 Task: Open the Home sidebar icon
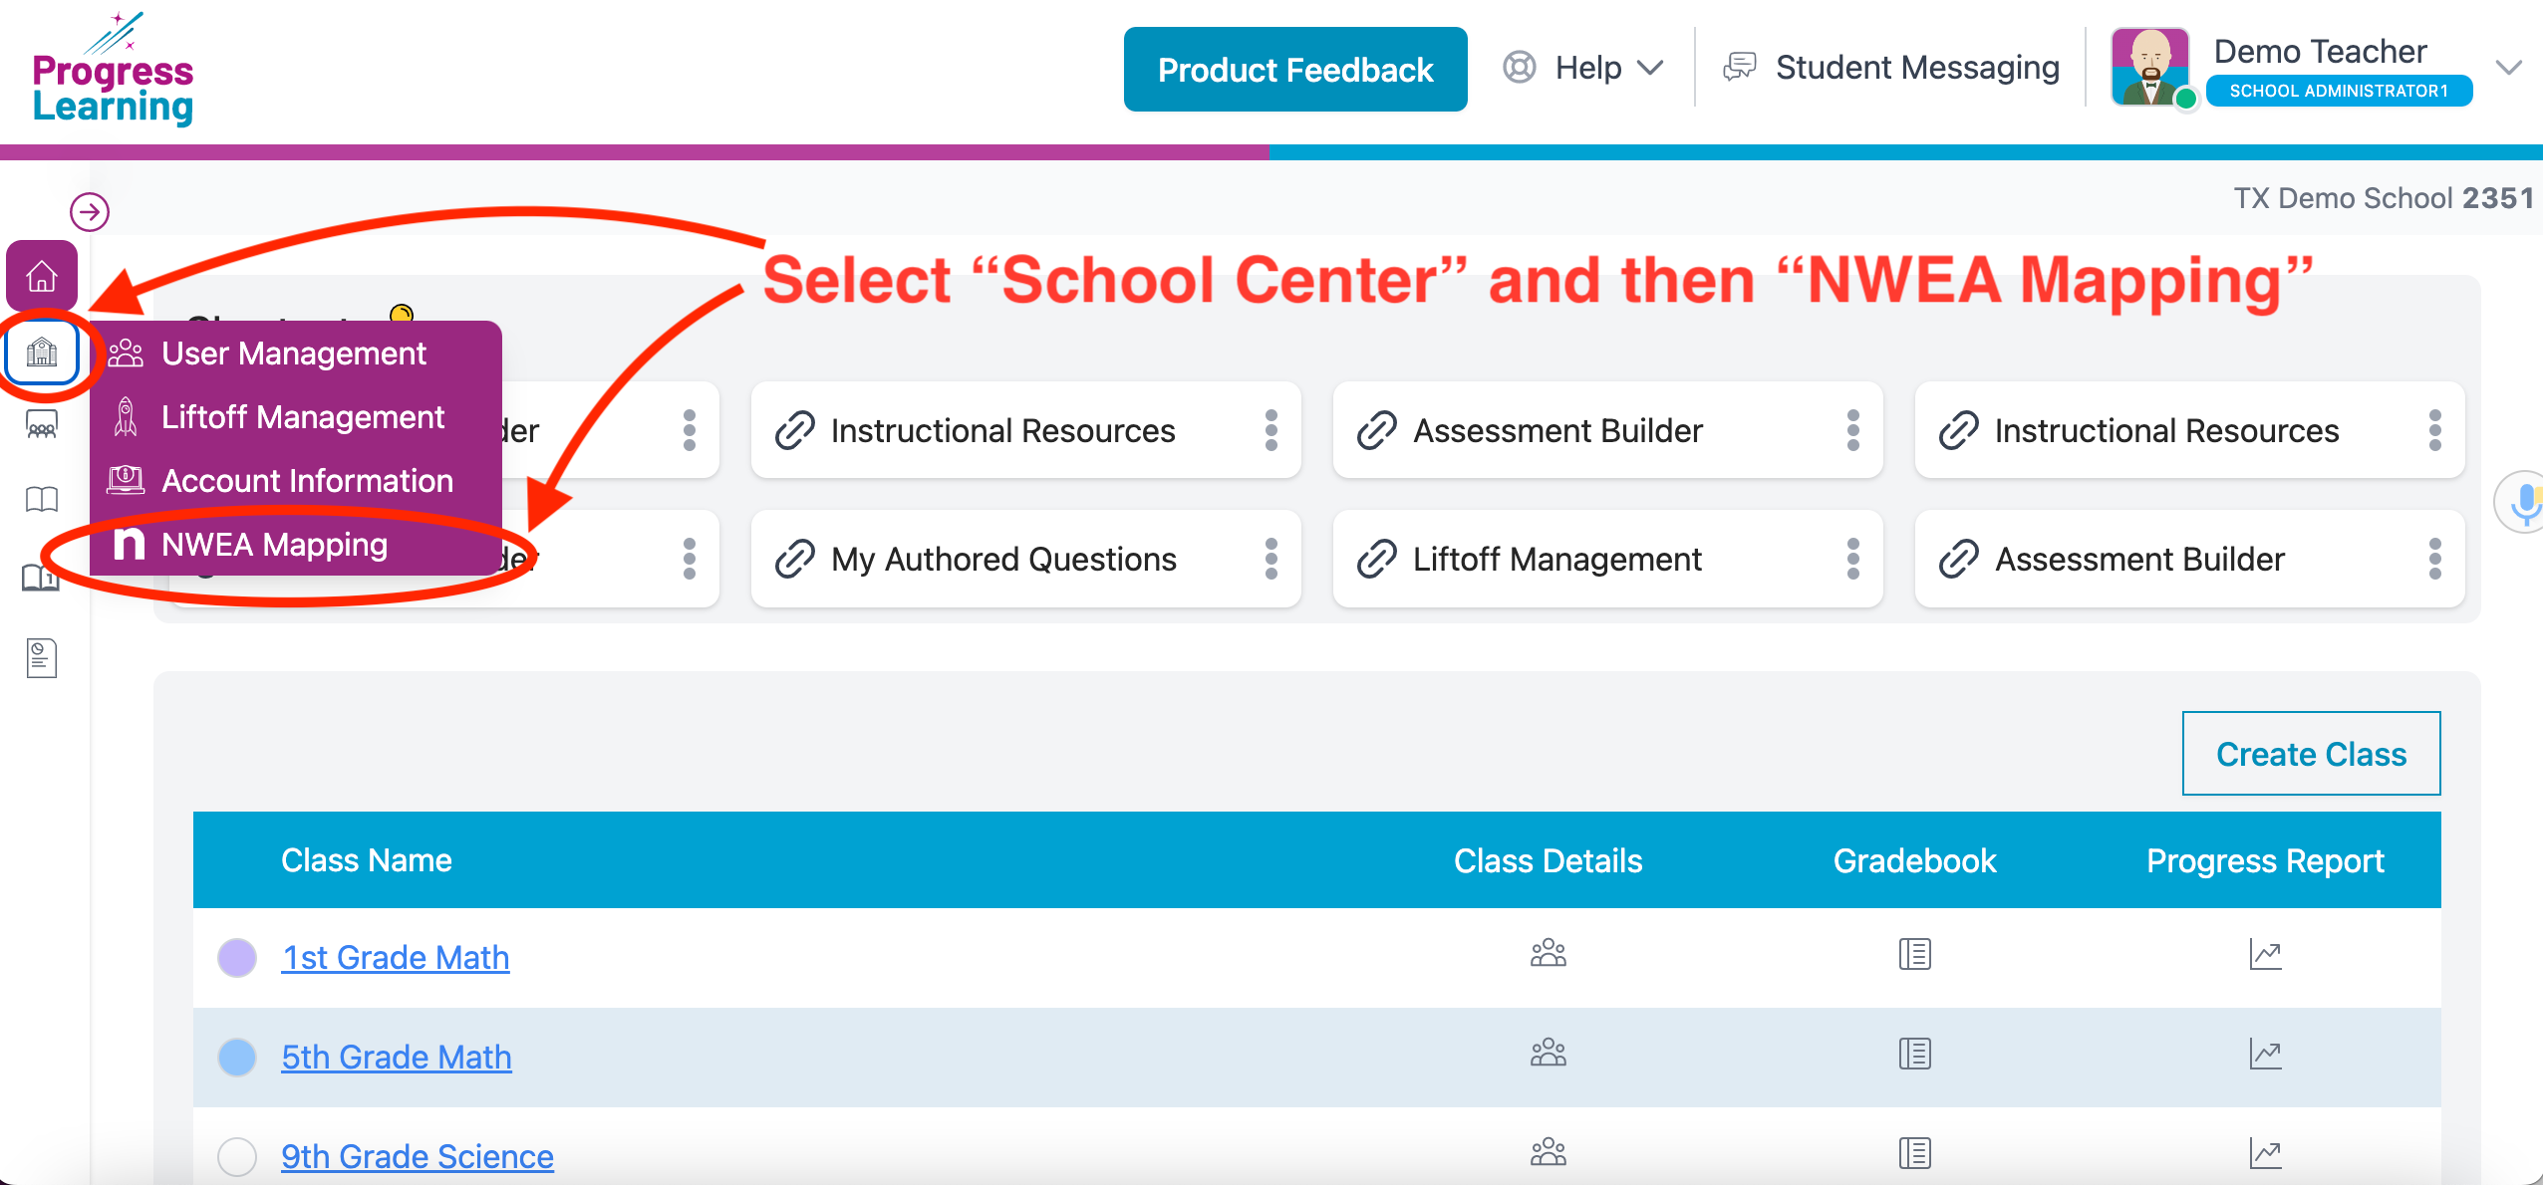[x=42, y=276]
